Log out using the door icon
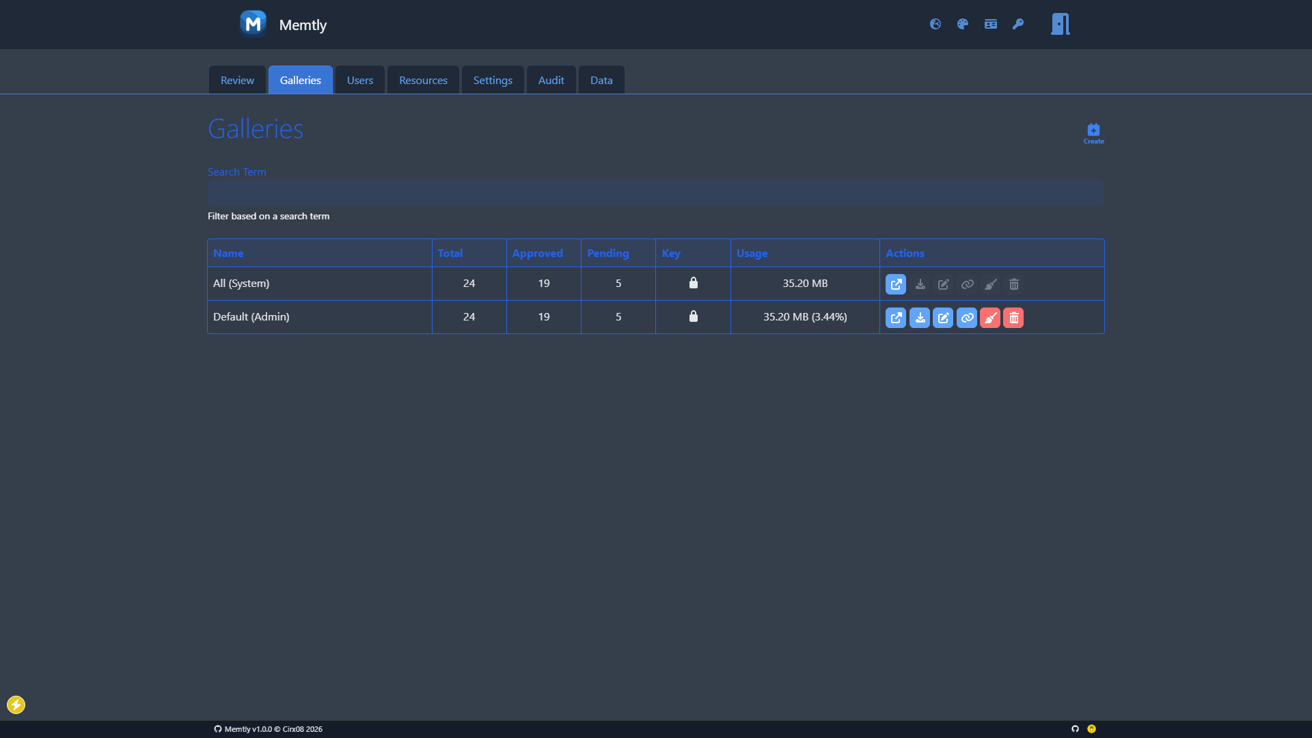The image size is (1312, 738). coord(1061,24)
